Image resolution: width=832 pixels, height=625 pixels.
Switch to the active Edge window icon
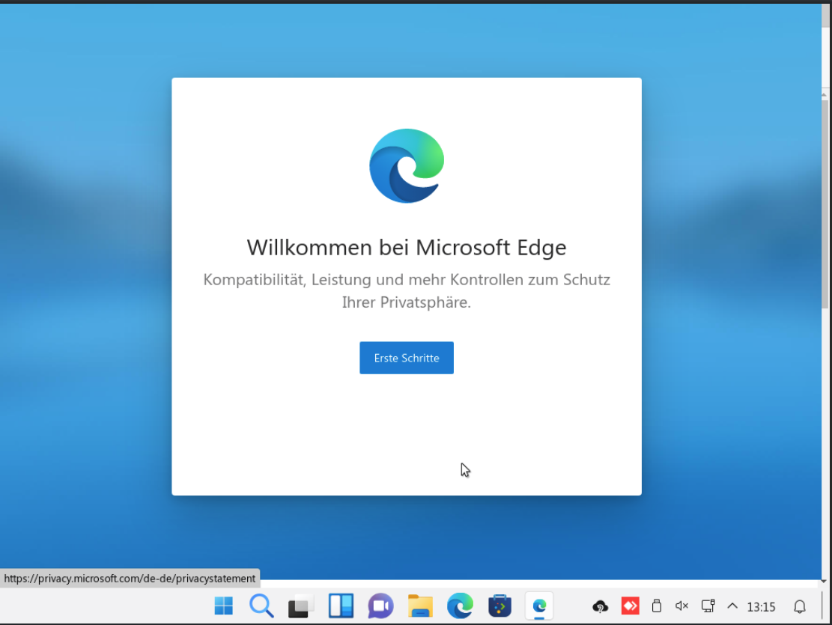pyautogui.click(x=539, y=606)
